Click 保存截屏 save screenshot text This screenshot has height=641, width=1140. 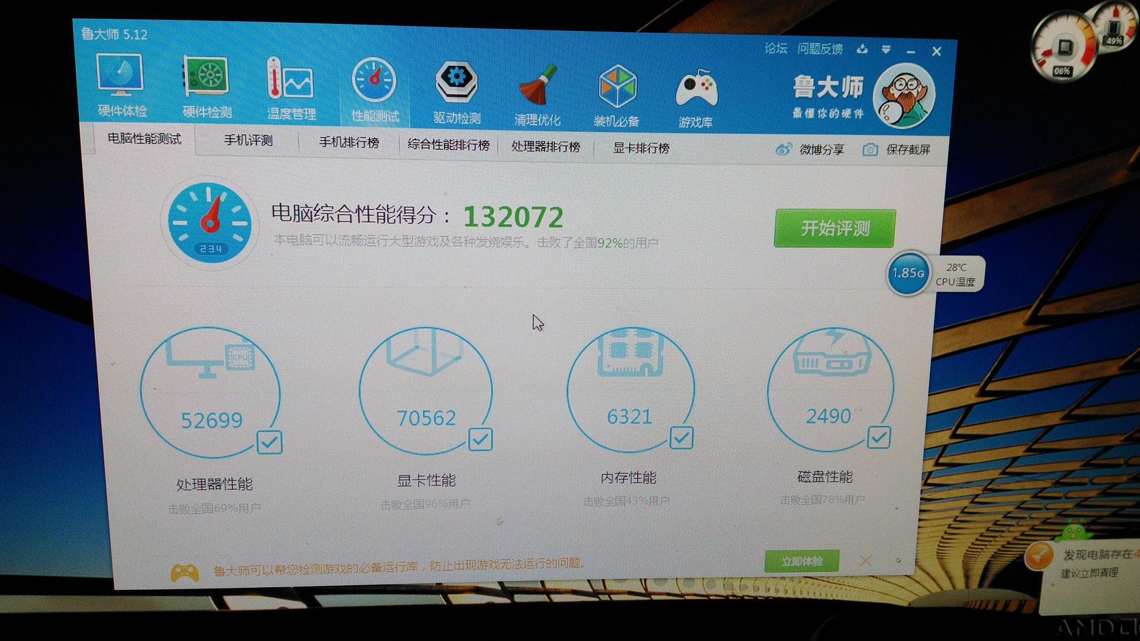[x=908, y=149]
